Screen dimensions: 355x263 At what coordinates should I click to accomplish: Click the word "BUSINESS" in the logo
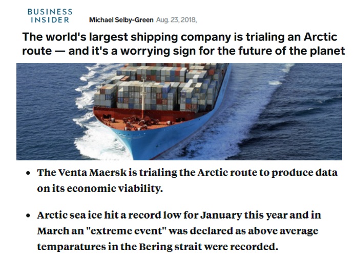(50, 12)
